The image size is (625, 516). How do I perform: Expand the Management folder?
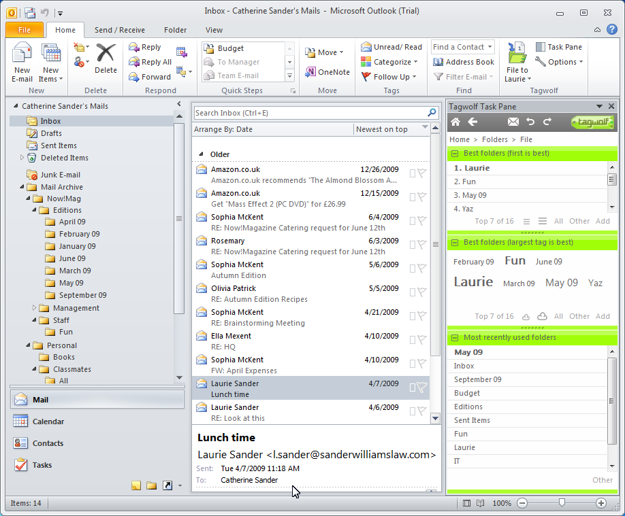[34, 308]
